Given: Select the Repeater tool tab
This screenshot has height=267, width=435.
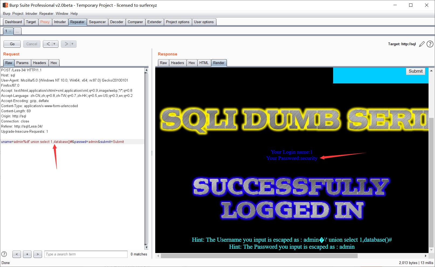Looking at the screenshot, I should [x=77, y=22].
